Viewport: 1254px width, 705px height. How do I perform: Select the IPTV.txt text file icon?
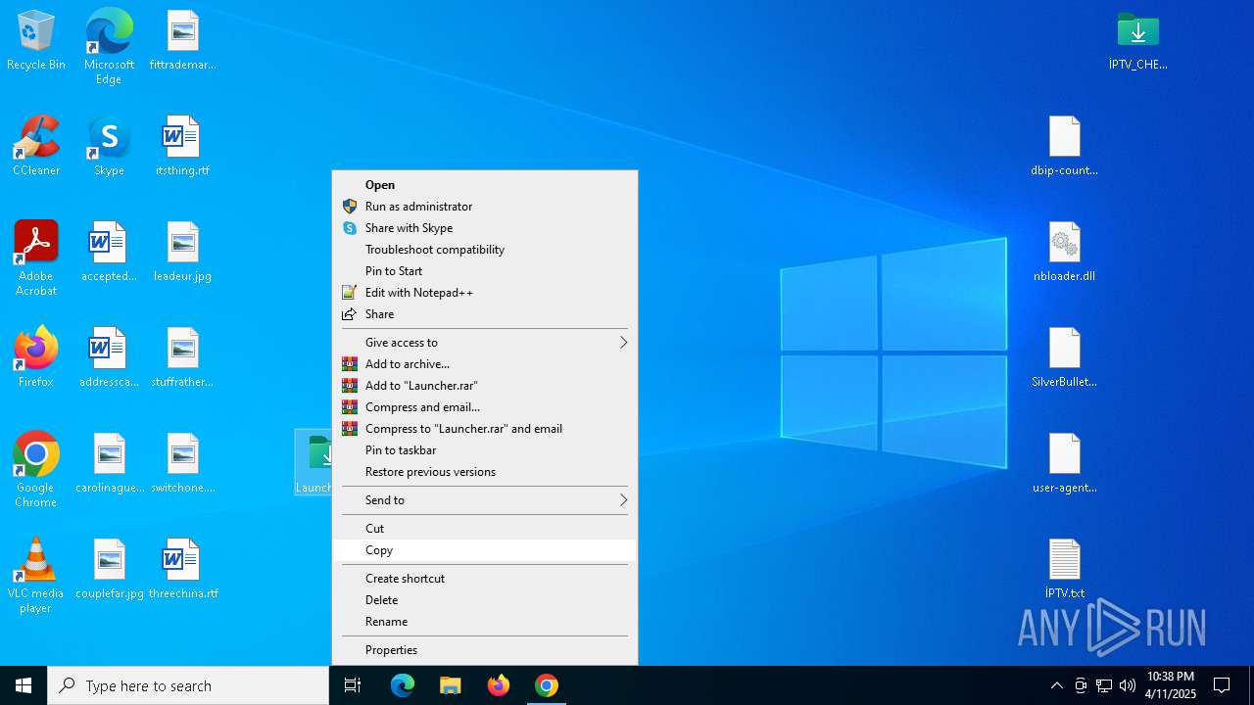1065,570
